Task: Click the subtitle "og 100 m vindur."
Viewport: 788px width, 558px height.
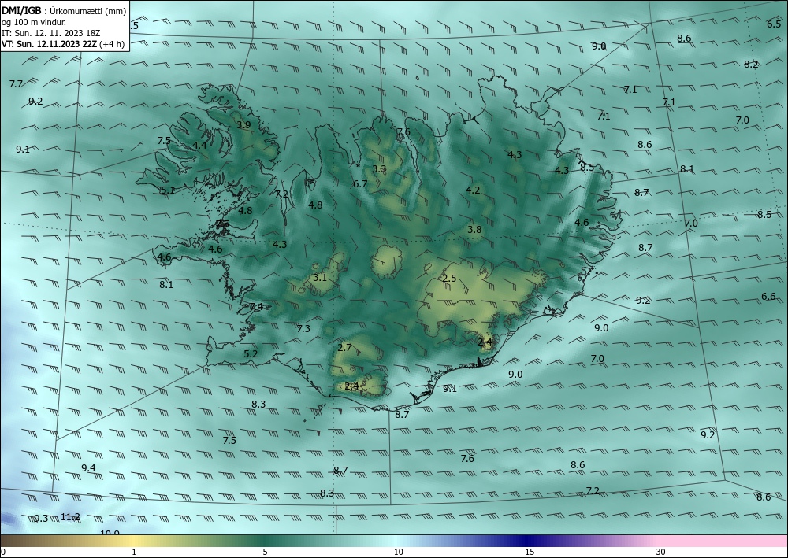Action: click(x=34, y=22)
